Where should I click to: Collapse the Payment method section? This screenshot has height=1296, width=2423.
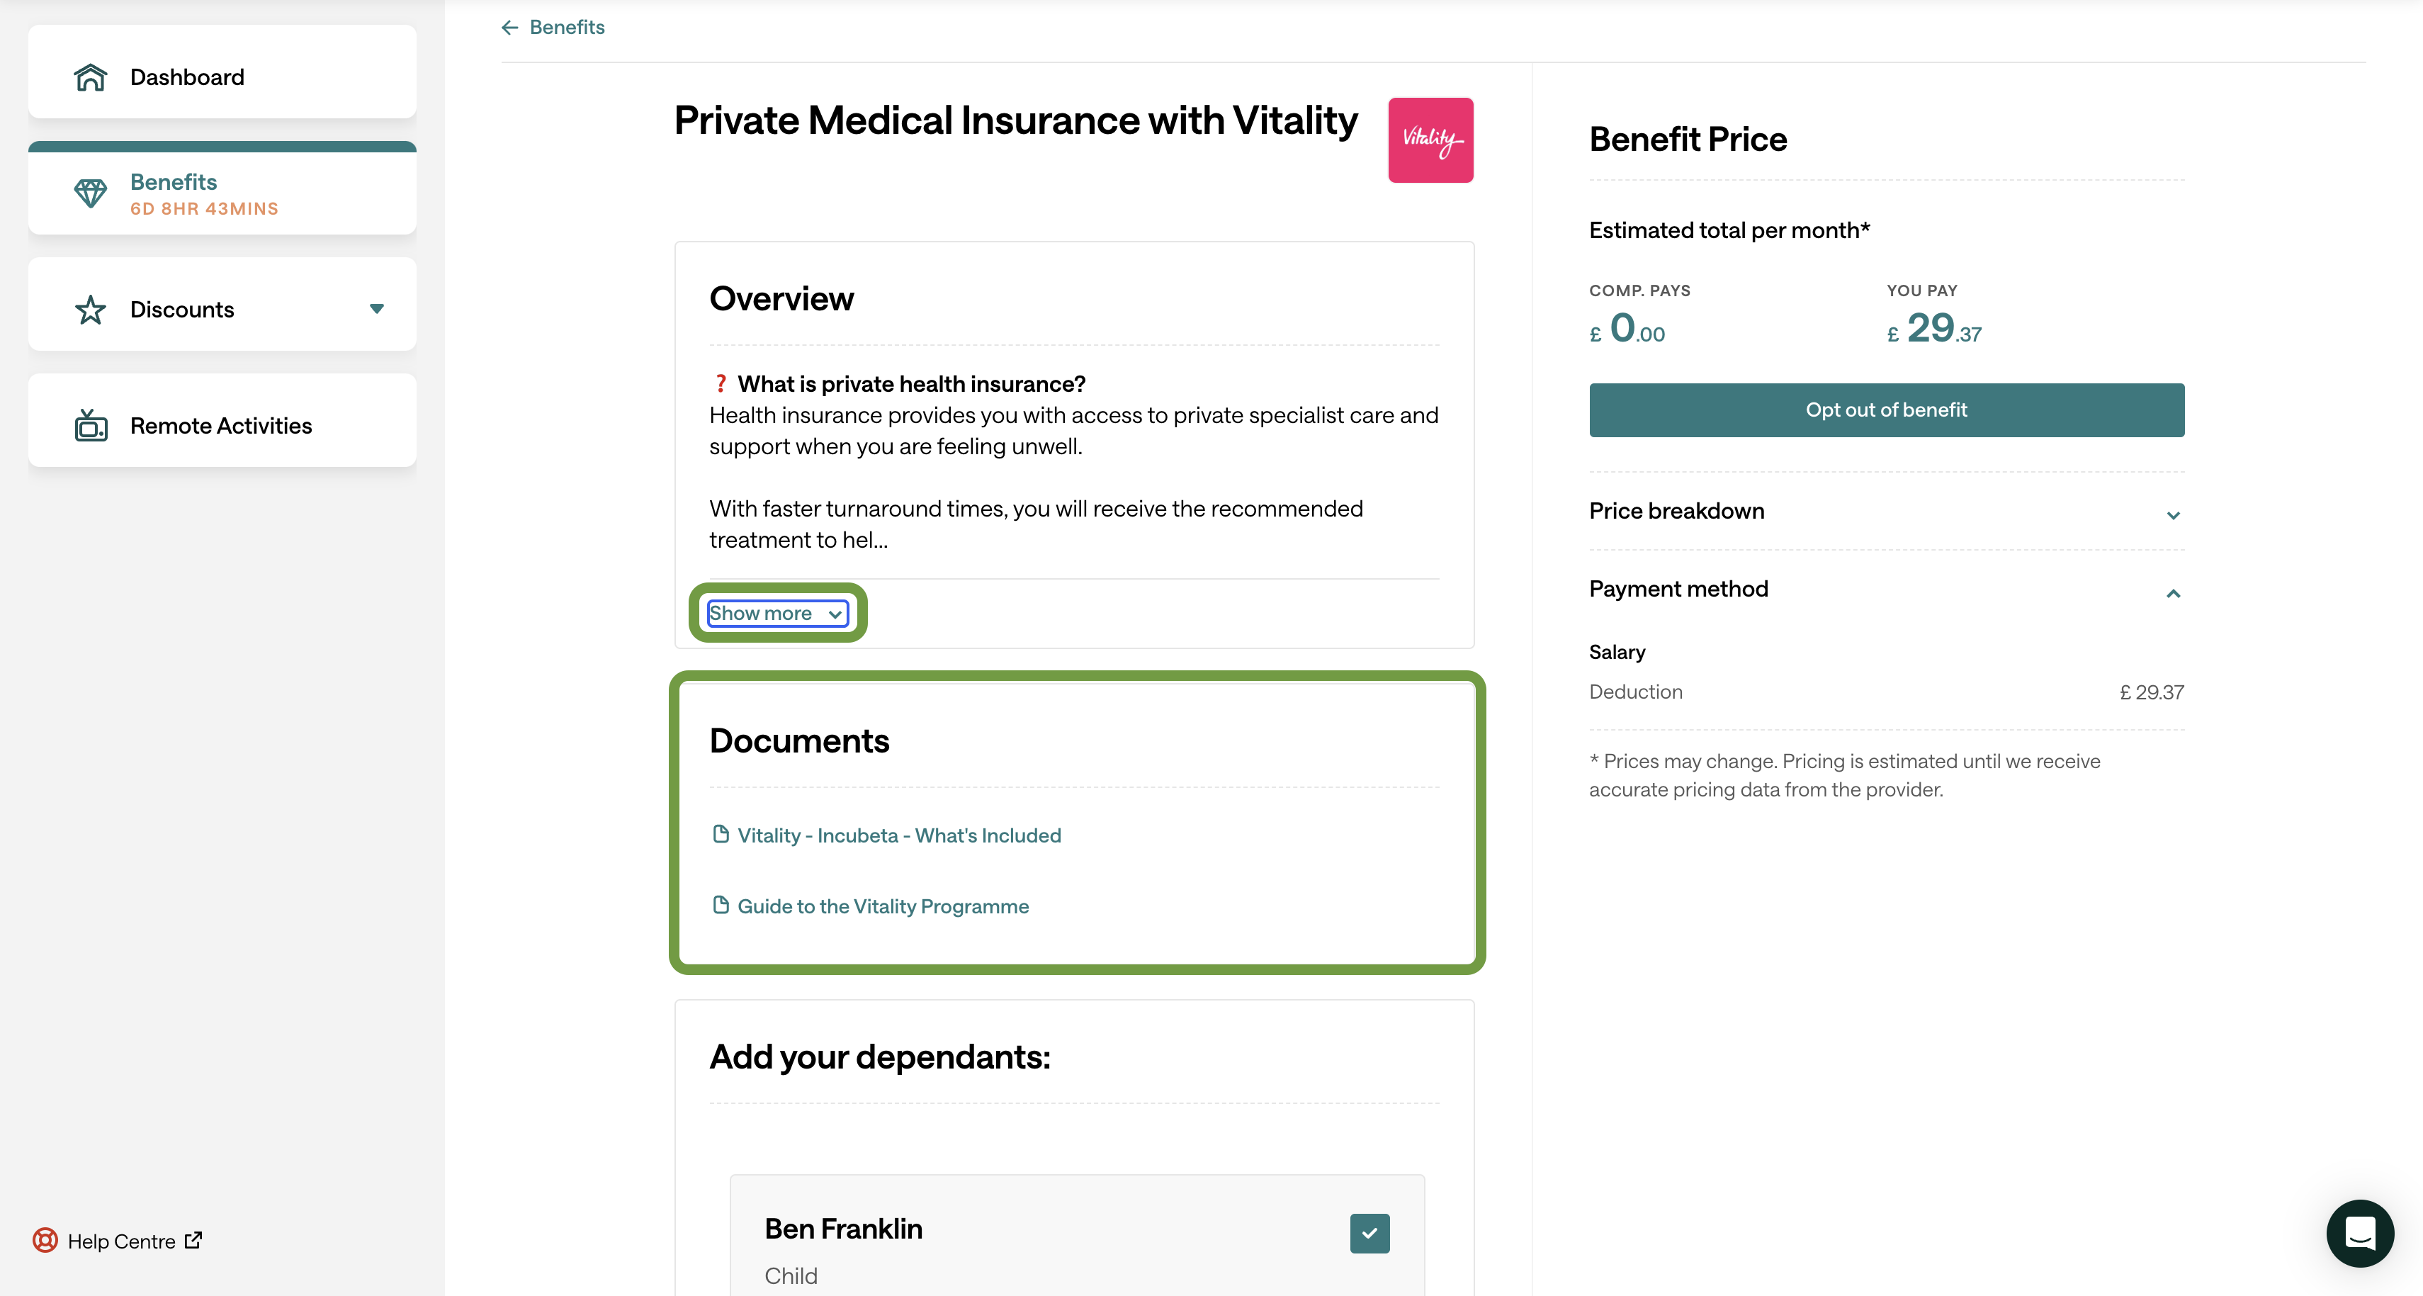pos(1886,589)
